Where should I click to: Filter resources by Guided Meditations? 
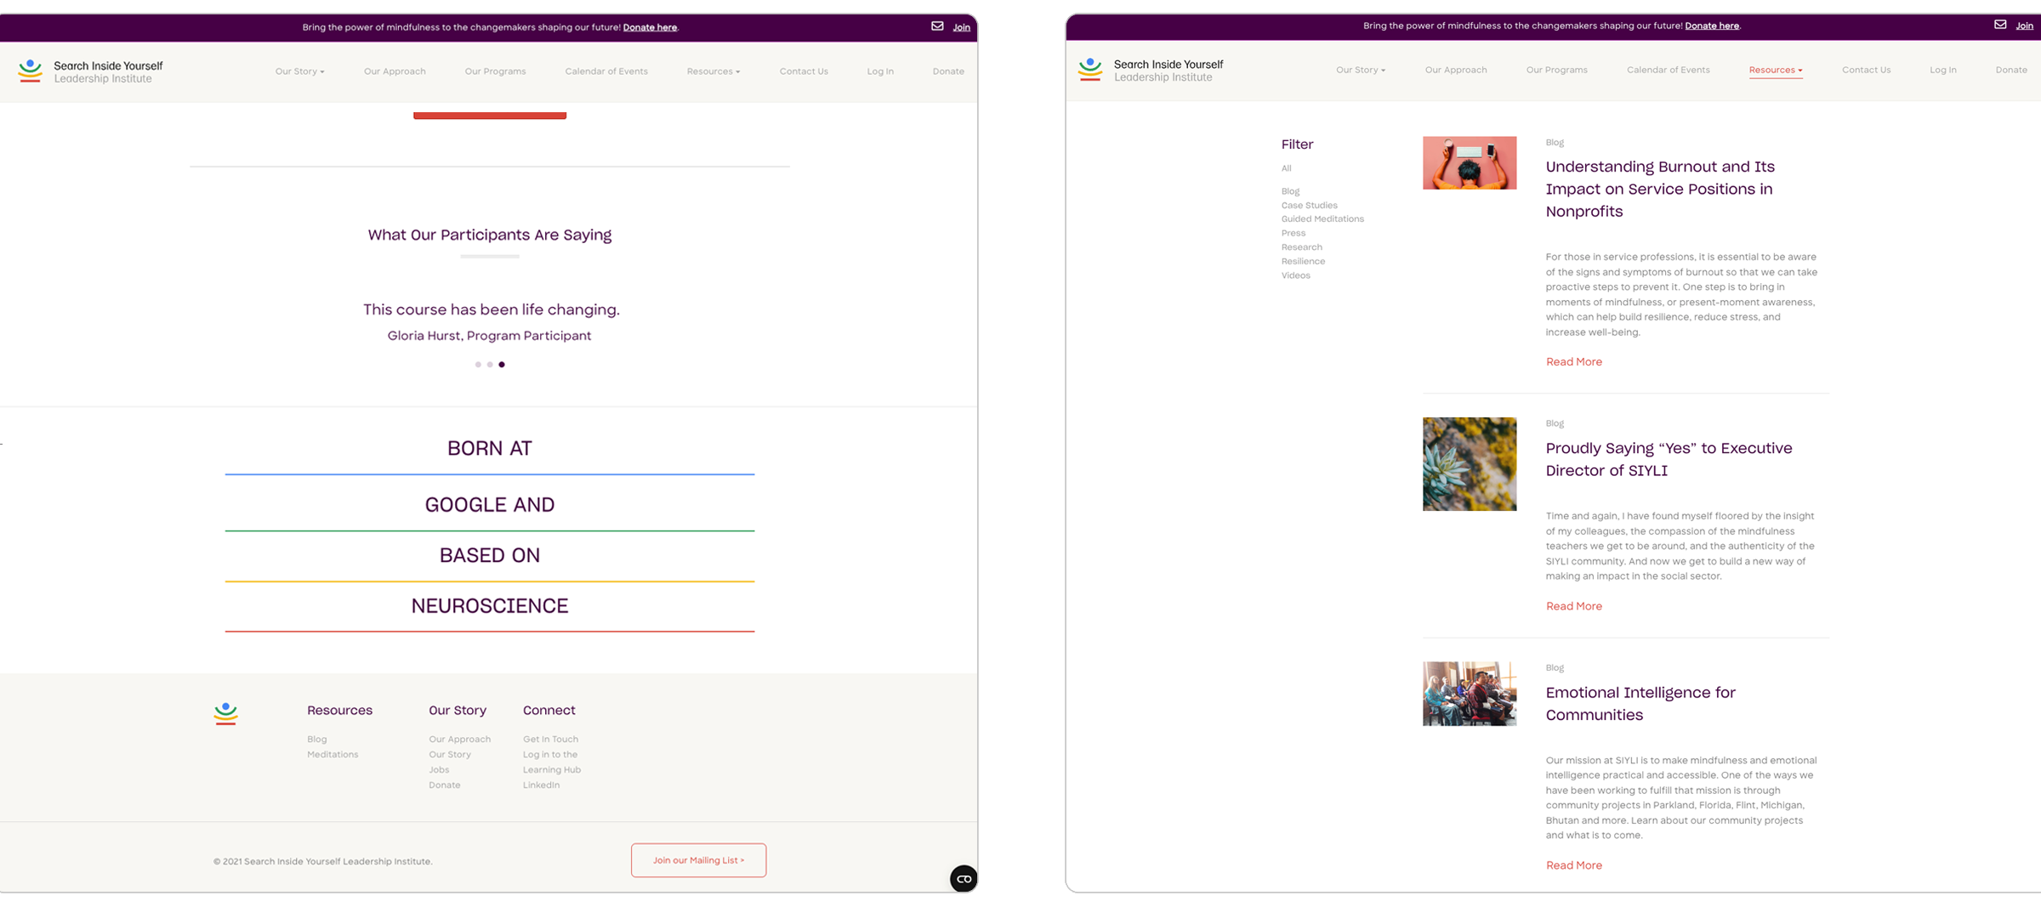coord(1322,219)
